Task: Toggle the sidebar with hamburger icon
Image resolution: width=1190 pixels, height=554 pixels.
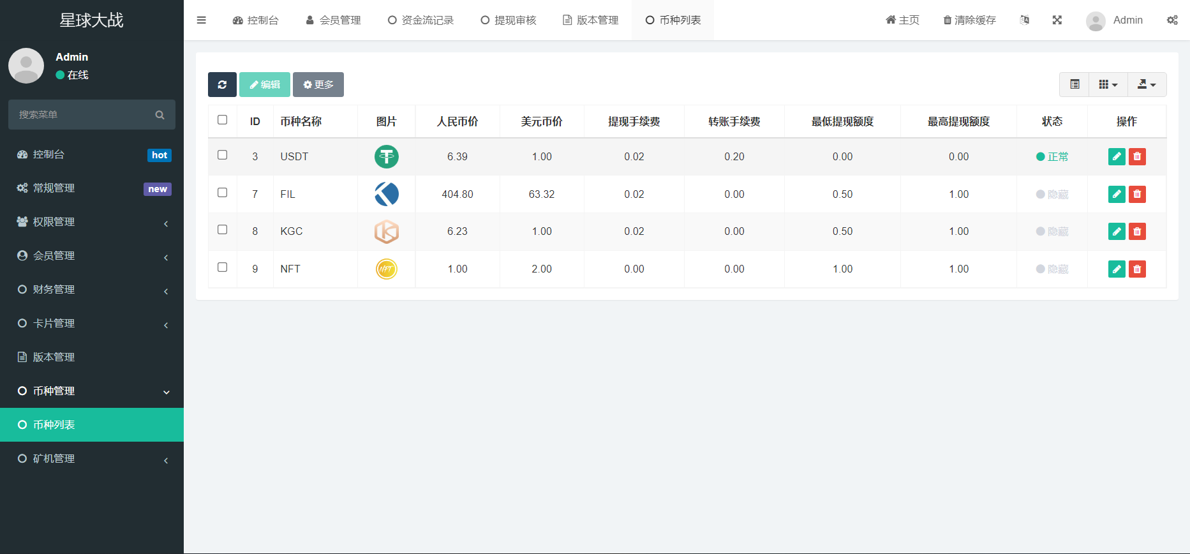Action: (202, 20)
